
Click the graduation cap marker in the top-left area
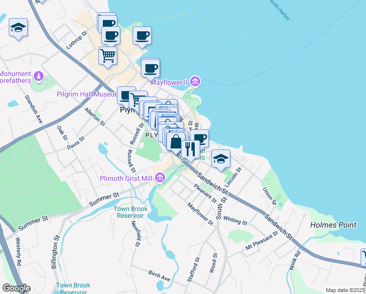tap(18, 27)
